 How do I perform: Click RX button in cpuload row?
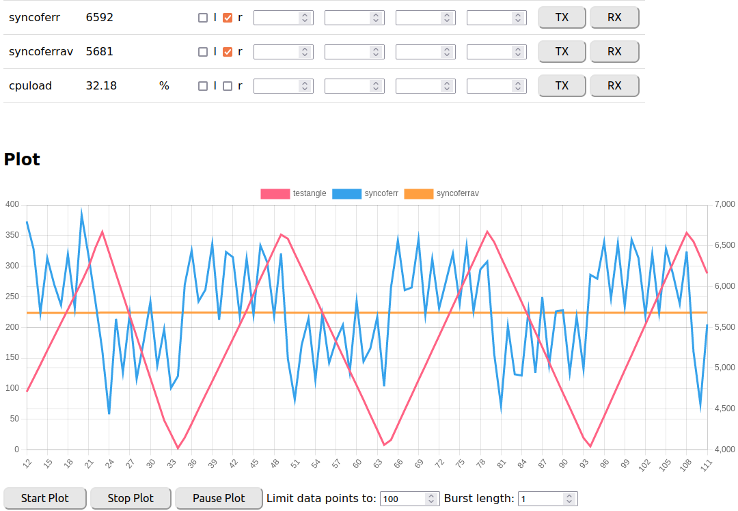(614, 86)
